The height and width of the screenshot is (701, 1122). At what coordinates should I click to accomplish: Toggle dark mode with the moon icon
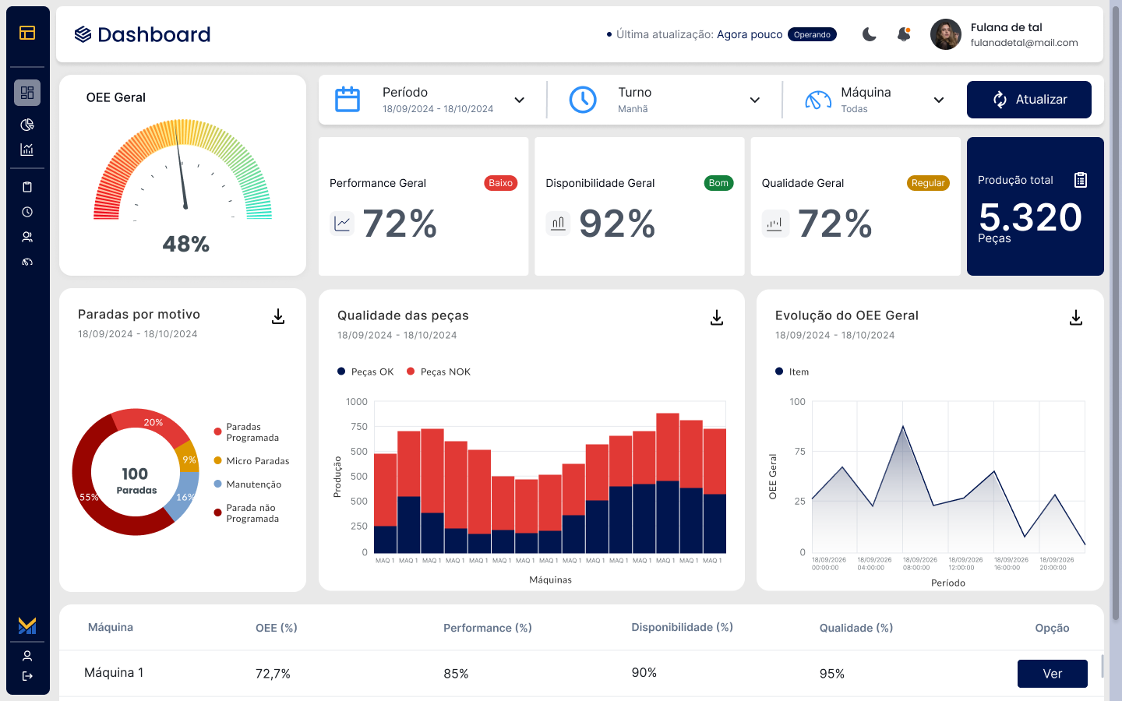tap(870, 34)
